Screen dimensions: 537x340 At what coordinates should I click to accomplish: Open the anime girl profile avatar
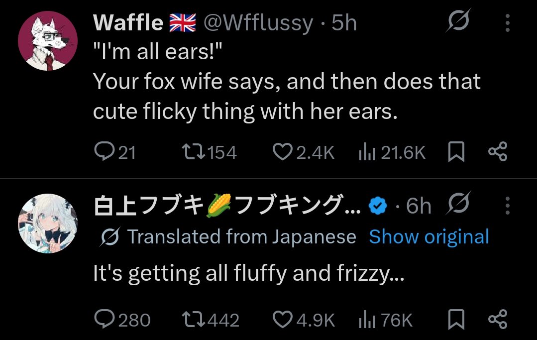pyautogui.click(x=48, y=224)
